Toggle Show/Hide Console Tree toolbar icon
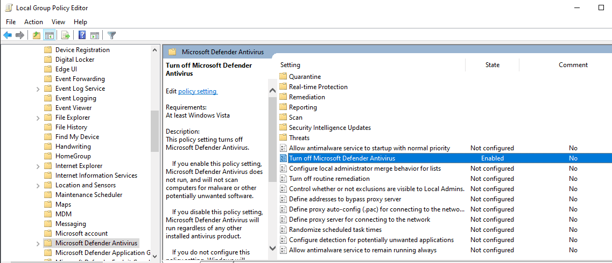 (x=49, y=35)
